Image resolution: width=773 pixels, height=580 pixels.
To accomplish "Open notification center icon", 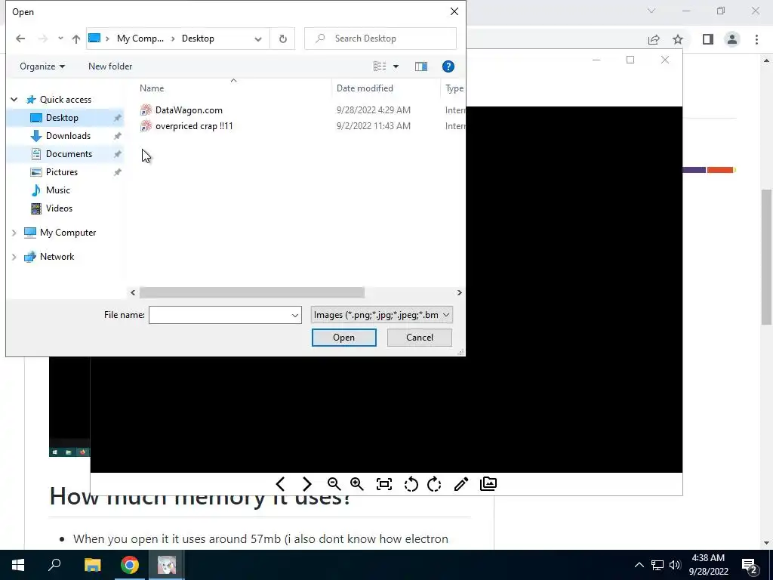I will click(x=750, y=565).
